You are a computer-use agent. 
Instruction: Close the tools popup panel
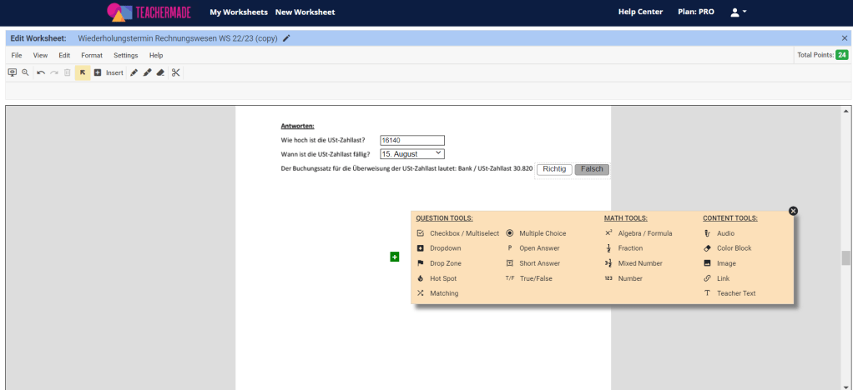[x=793, y=211]
